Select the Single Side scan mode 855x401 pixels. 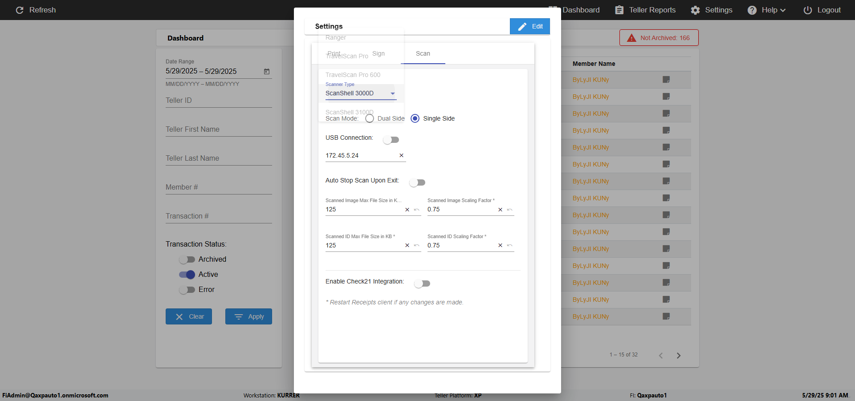[415, 118]
